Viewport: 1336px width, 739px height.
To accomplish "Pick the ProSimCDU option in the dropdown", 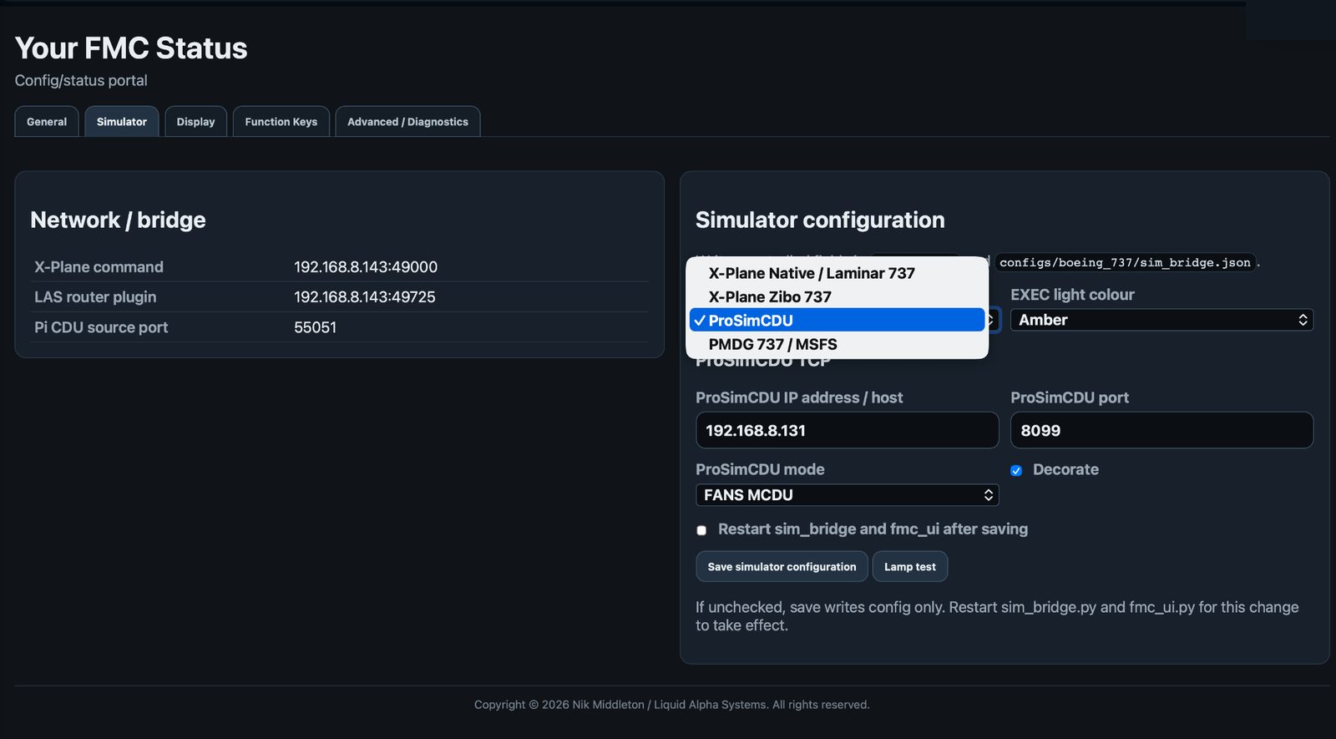I will (x=837, y=320).
